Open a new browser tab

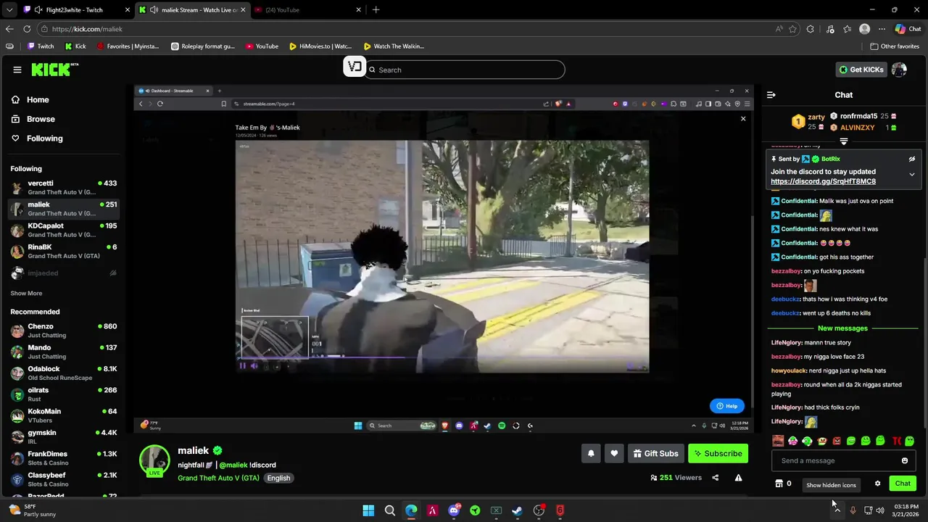(x=376, y=10)
